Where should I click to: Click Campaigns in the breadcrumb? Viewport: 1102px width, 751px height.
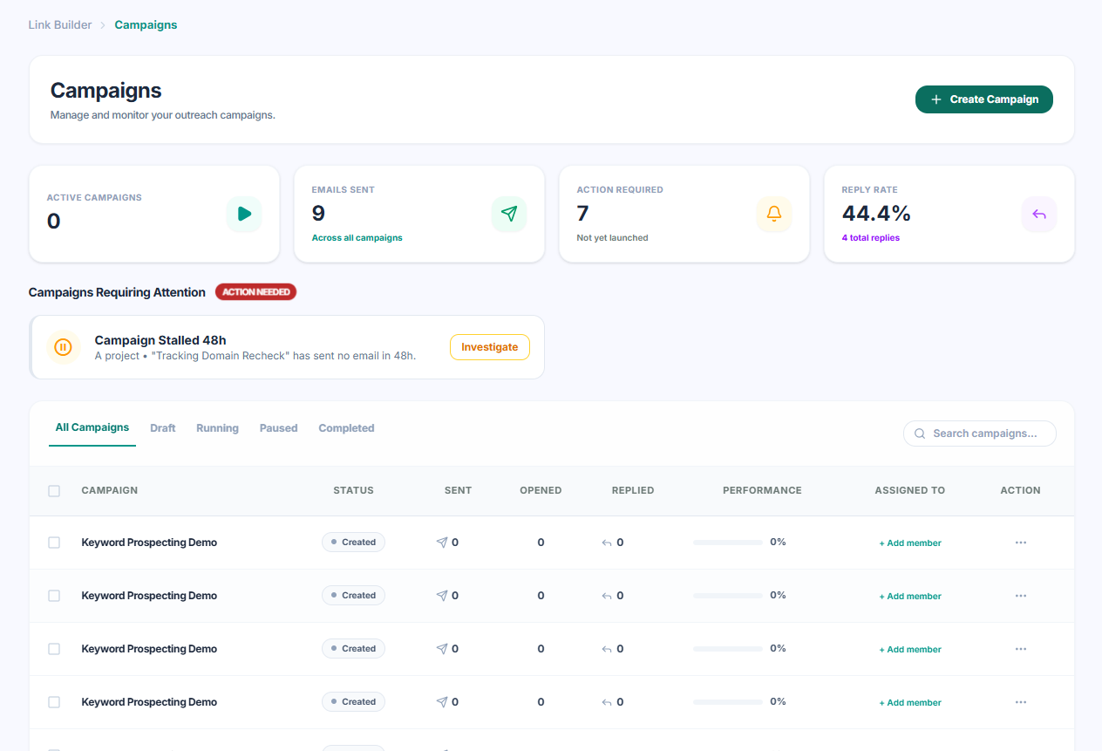[146, 25]
